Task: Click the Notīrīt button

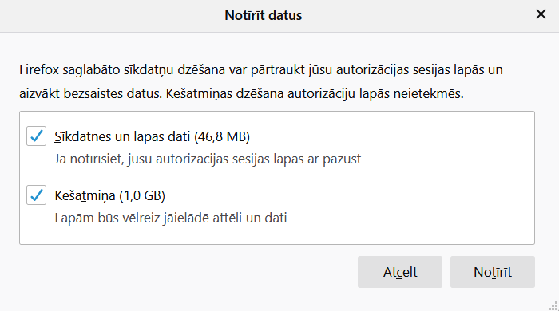Action: [x=493, y=272]
